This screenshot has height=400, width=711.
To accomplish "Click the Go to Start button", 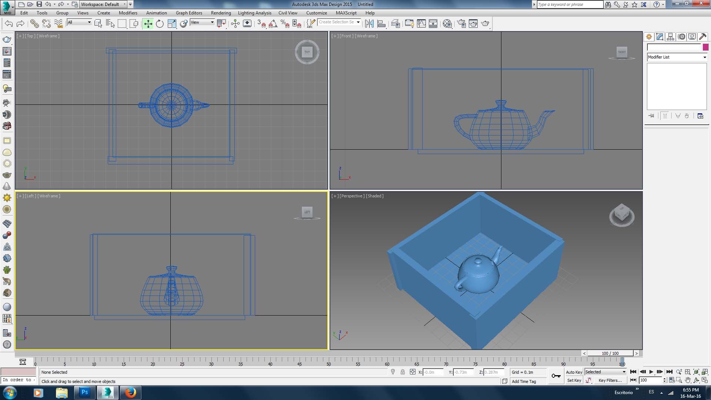I will point(633,372).
